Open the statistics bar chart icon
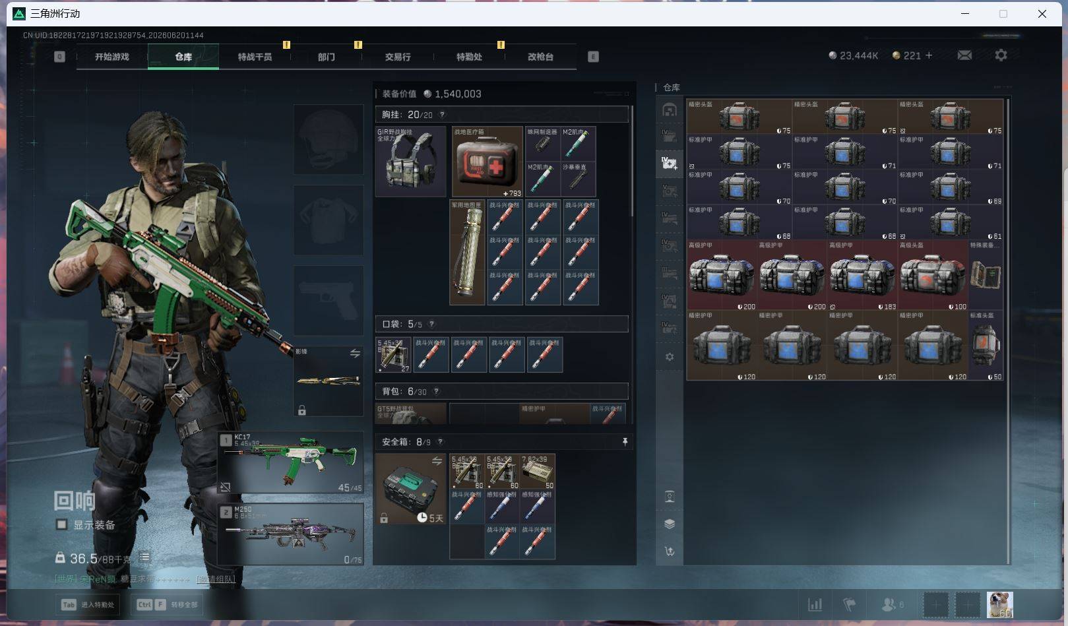 pyautogui.click(x=815, y=604)
